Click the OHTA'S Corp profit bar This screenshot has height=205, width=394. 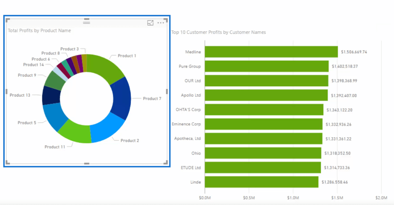(x=264, y=110)
